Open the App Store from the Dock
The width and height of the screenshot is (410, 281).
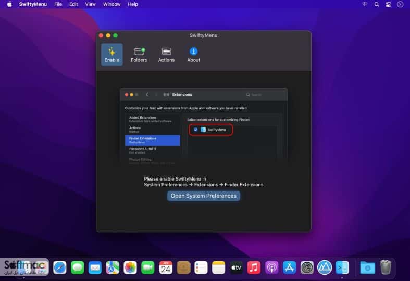pos(289,267)
